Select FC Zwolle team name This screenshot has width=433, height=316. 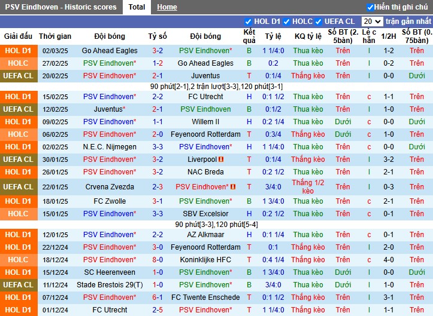point(110,201)
